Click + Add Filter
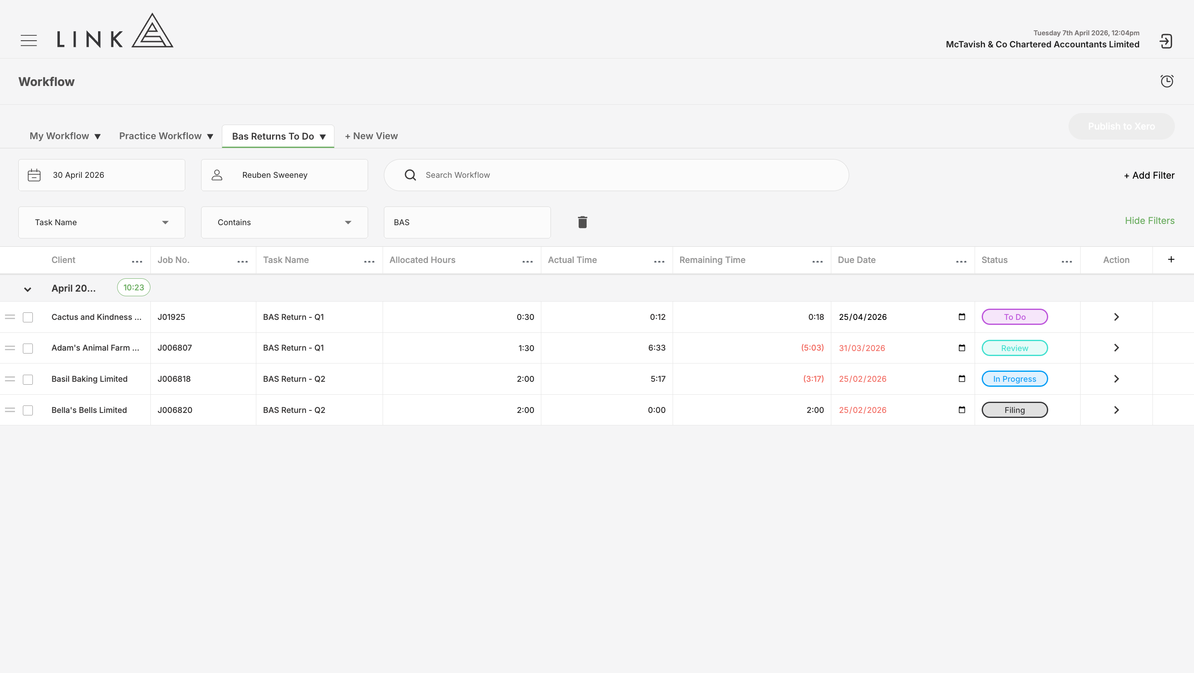Screen dimensions: 1194x673 click(1149, 175)
